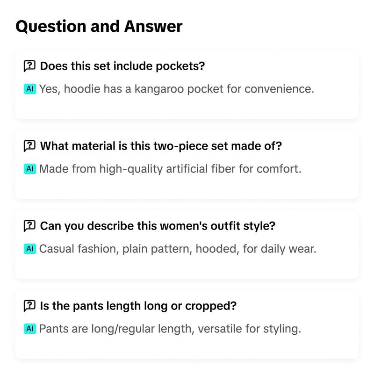Click the AI badge on the kangaroo pocket answer

pyautogui.click(x=30, y=89)
